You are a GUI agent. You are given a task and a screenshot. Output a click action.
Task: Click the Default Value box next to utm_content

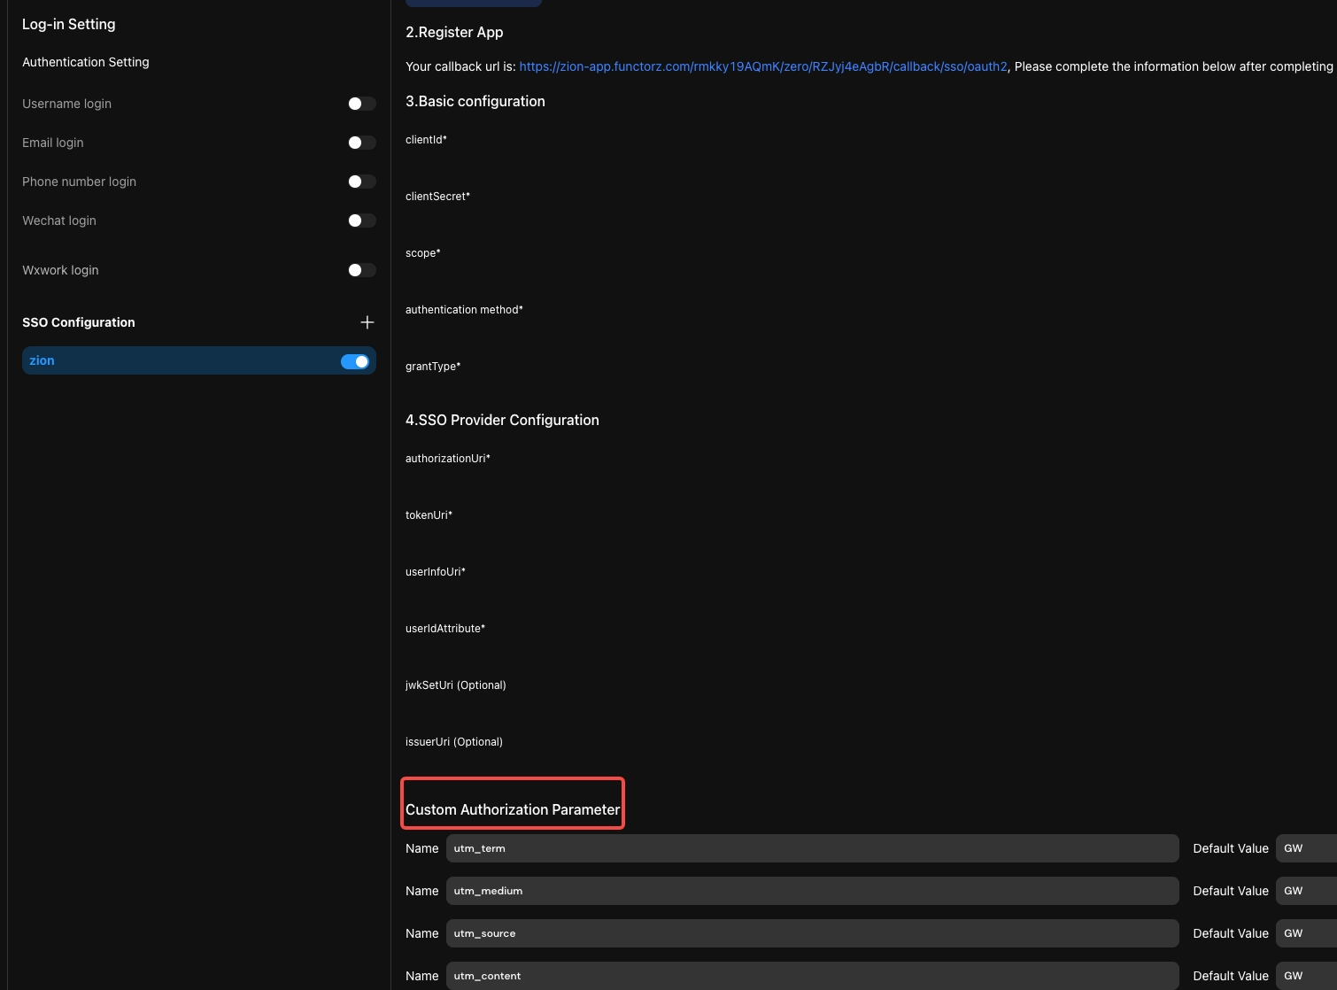[x=1306, y=976]
